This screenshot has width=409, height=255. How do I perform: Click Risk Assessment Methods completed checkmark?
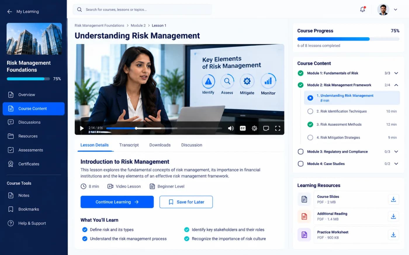(310, 125)
